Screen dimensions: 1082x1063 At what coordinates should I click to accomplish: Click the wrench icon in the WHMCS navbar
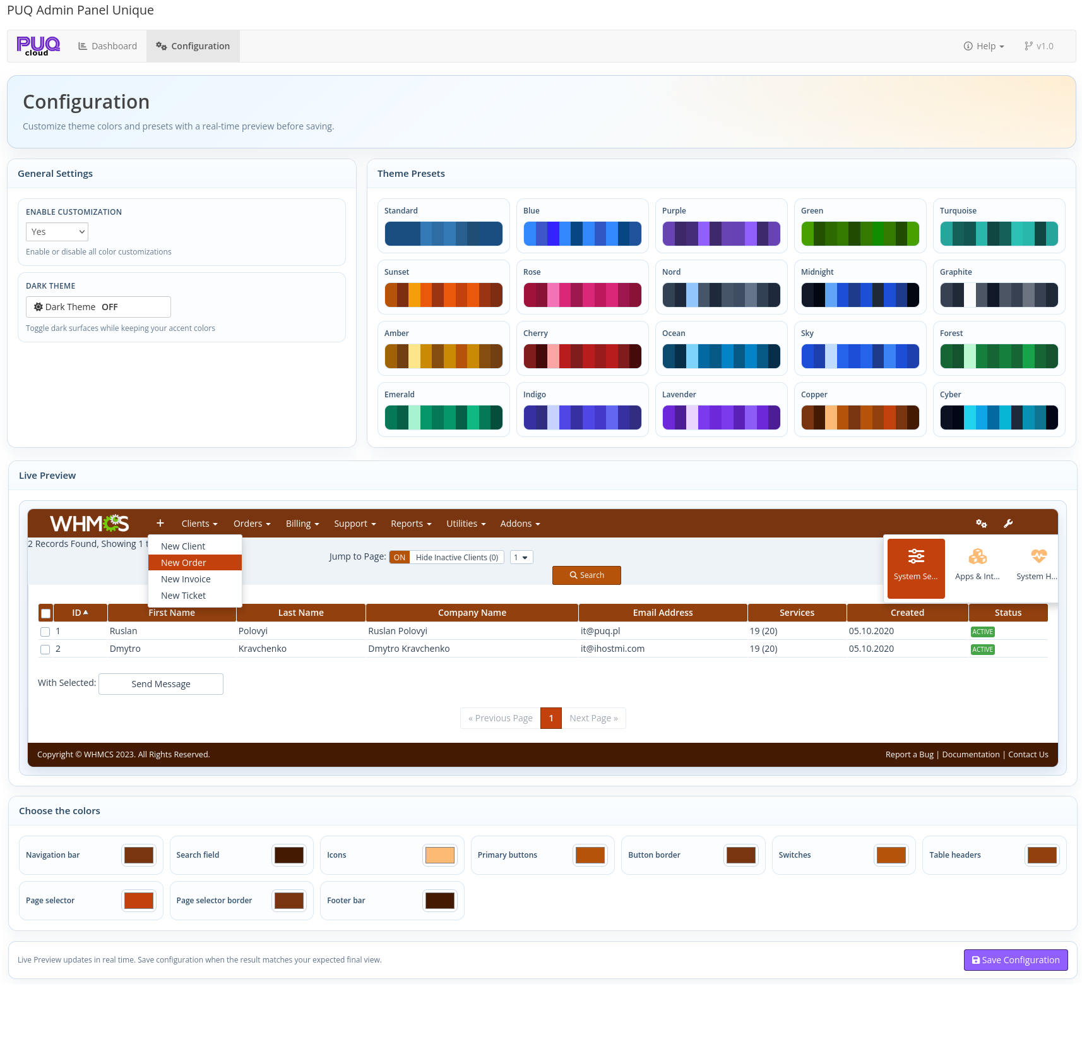1009,523
